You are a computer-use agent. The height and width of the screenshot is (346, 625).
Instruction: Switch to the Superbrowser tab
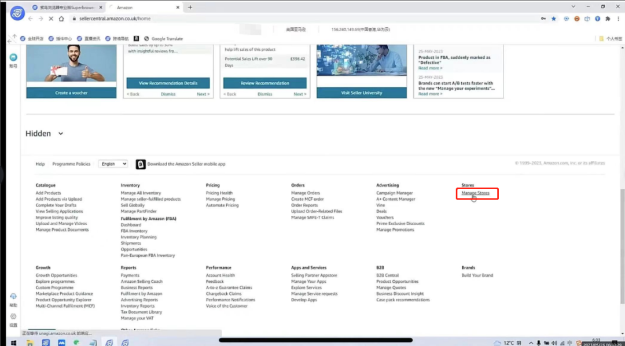click(67, 7)
